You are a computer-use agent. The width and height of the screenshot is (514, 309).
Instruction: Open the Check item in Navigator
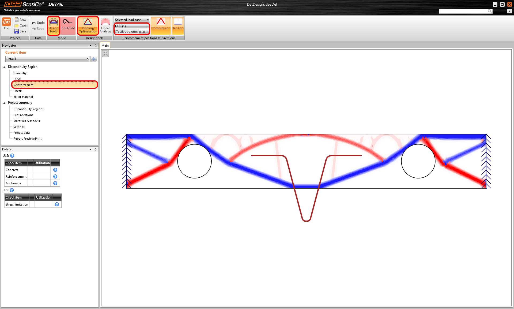click(x=17, y=91)
